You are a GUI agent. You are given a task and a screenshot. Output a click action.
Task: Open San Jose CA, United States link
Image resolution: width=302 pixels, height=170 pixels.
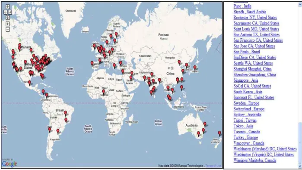tap(254, 46)
